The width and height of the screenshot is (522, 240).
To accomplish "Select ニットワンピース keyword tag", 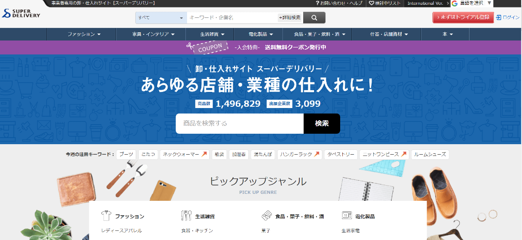I will (x=384, y=154).
